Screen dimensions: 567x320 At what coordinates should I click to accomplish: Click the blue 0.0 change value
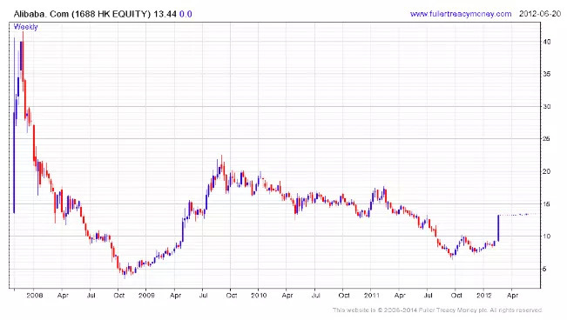[186, 14]
